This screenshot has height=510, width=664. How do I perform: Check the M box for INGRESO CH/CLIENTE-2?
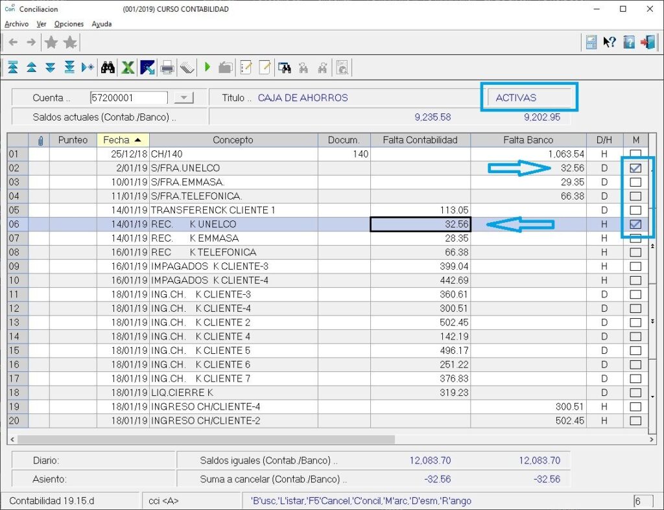point(635,421)
